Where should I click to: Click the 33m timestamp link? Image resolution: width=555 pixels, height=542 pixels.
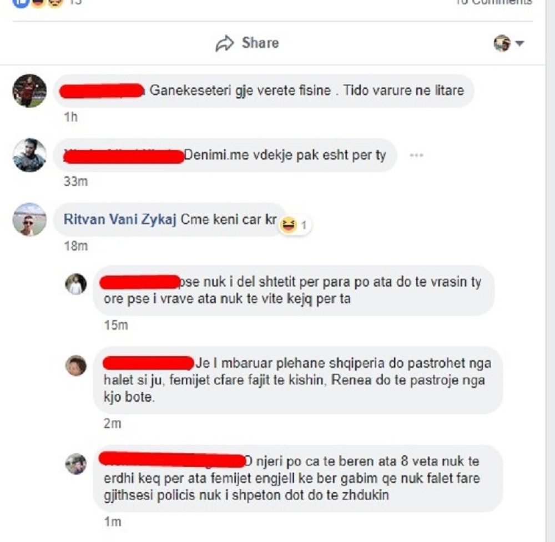pos(75,182)
